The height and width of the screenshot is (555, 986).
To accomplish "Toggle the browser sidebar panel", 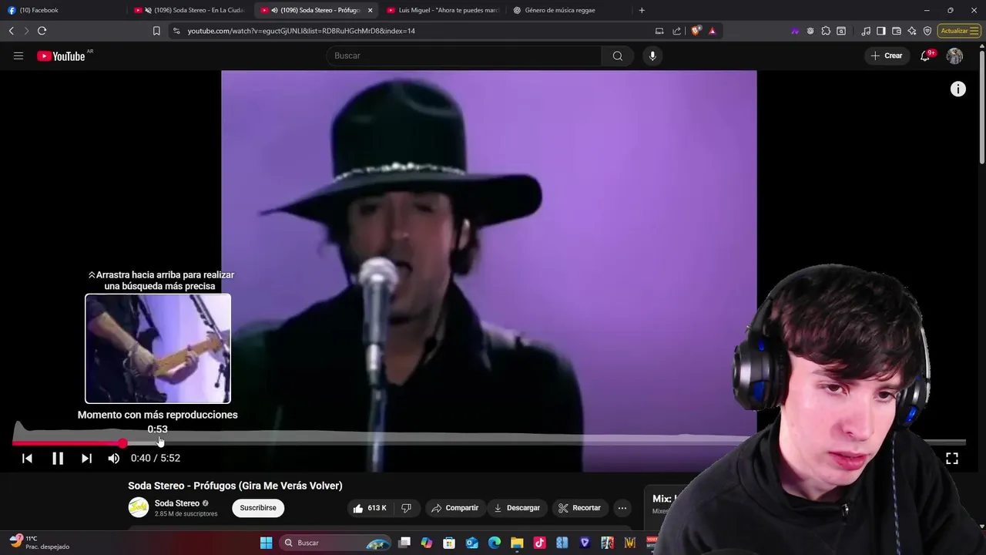I will (x=881, y=31).
